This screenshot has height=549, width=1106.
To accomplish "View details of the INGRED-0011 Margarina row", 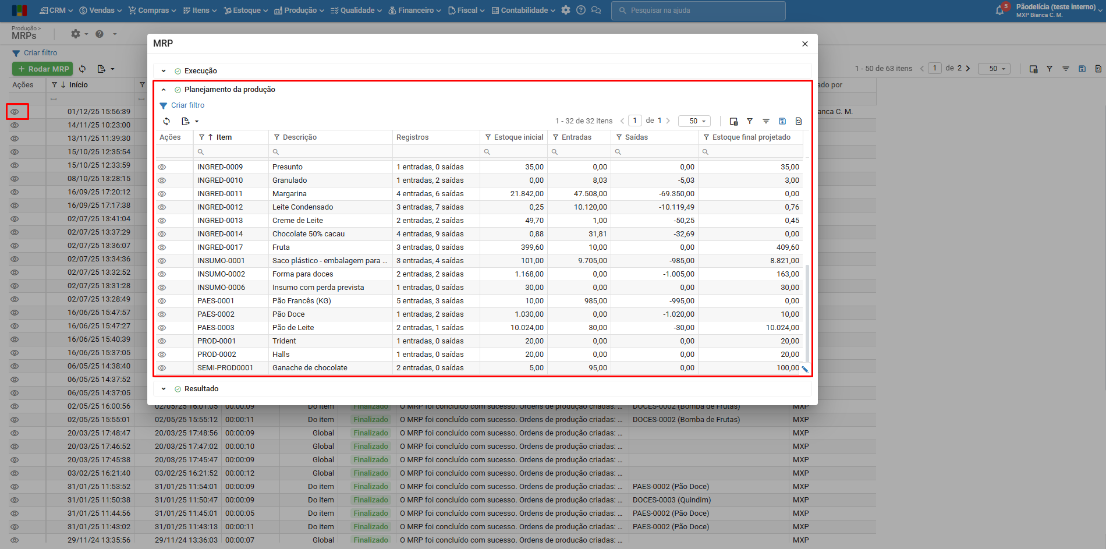I will (x=162, y=194).
